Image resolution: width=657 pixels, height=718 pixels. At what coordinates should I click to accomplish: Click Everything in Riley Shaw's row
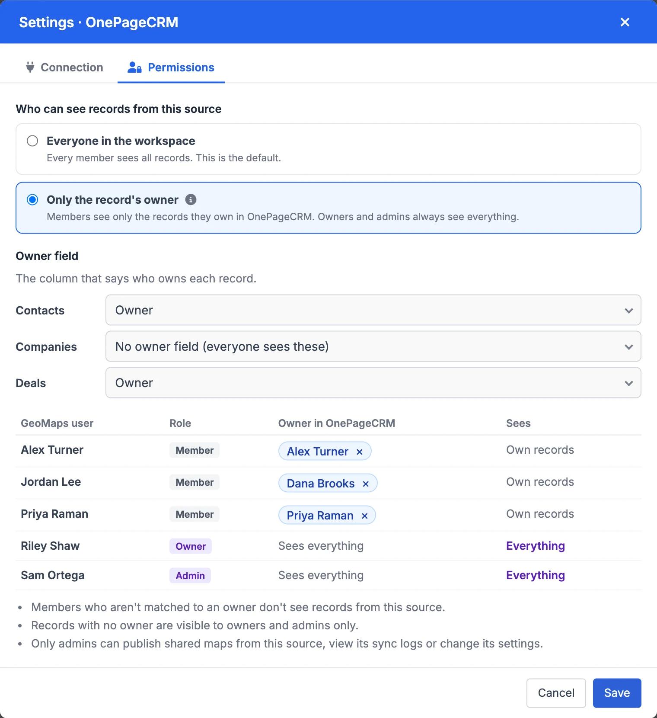(536, 546)
